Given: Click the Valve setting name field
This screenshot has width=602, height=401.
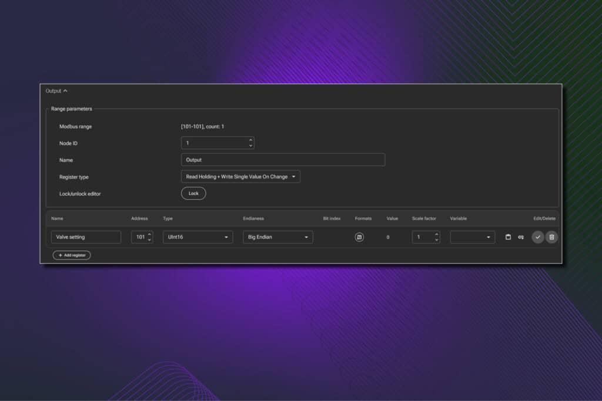Looking at the screenshot, I should (86, 237).
